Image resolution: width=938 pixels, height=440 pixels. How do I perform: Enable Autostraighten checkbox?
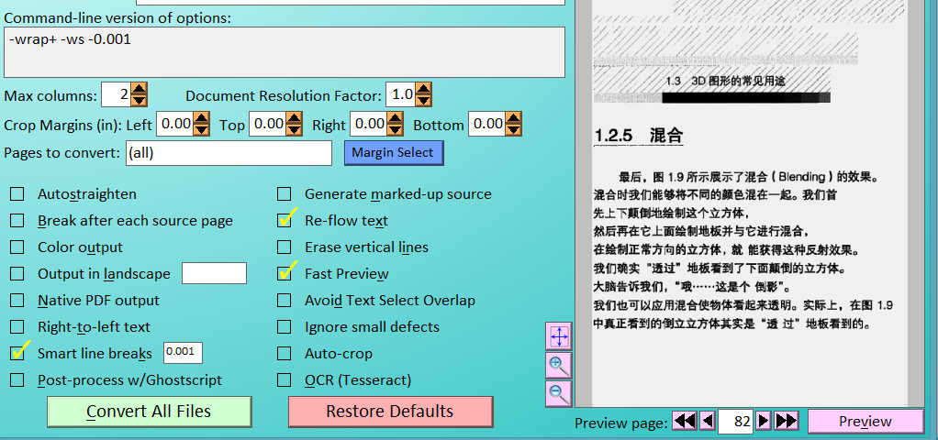[17, 194]
